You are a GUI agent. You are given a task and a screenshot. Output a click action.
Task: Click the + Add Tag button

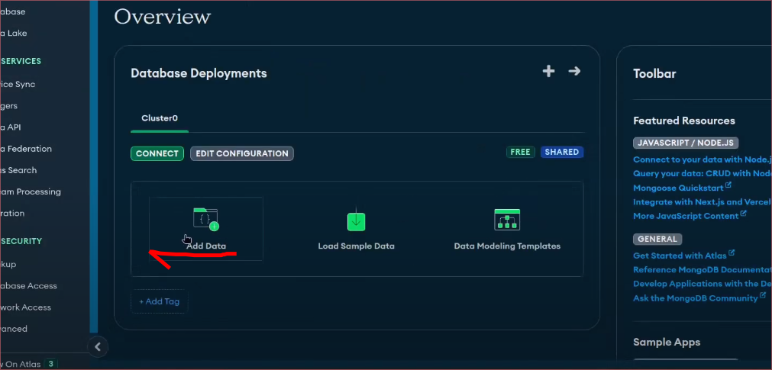pos(160,301)
